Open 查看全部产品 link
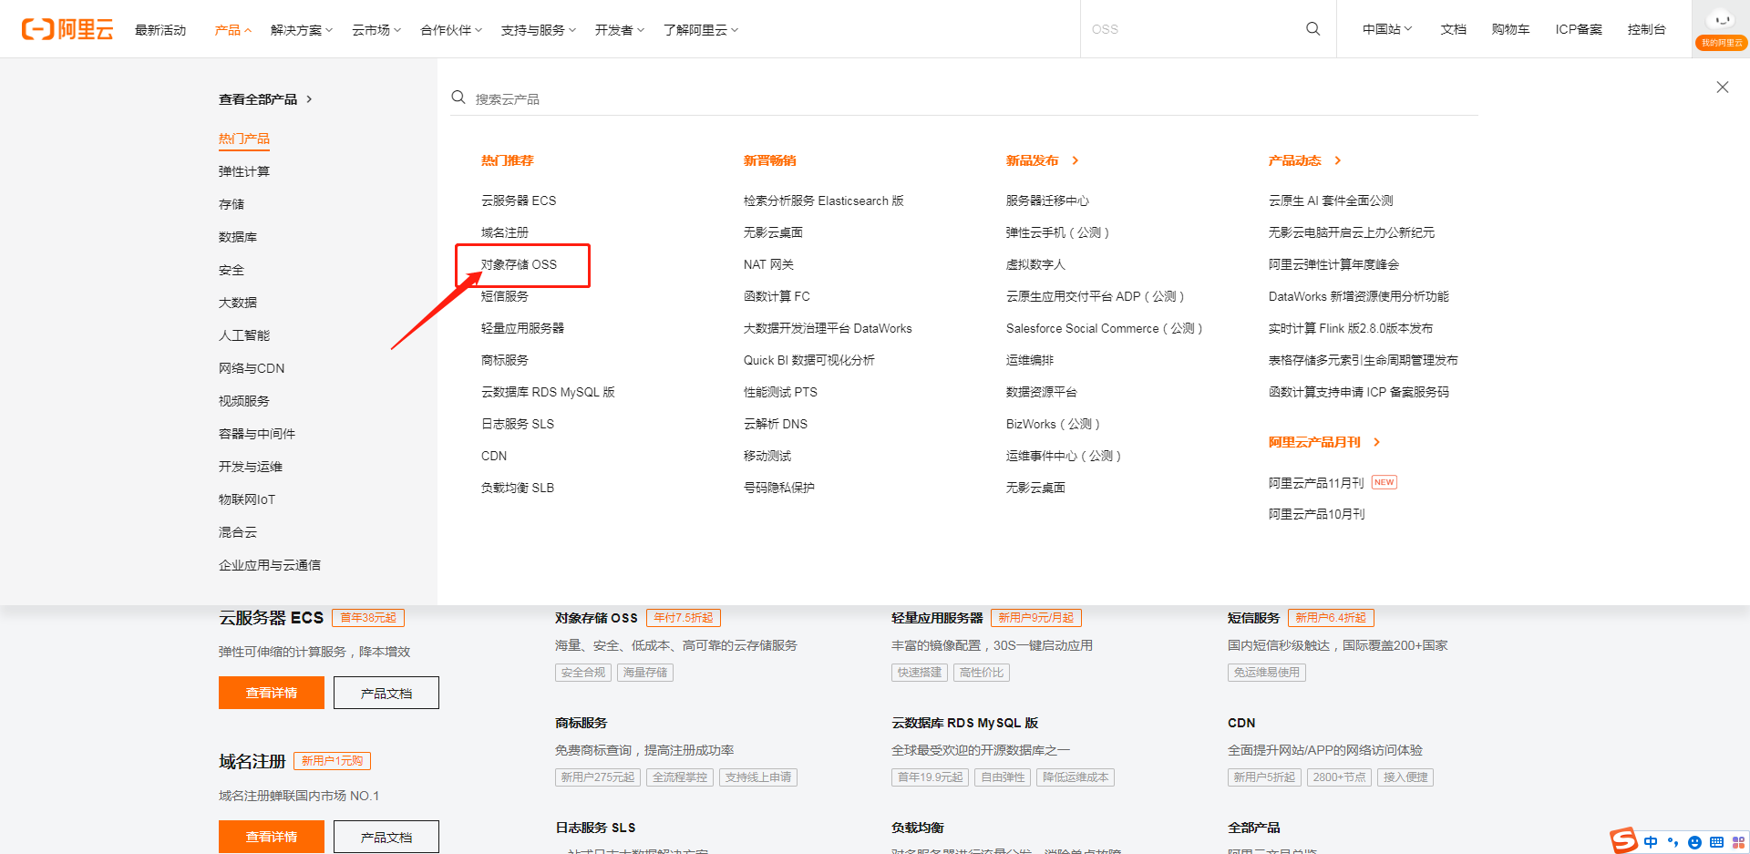 click(258, 99)
